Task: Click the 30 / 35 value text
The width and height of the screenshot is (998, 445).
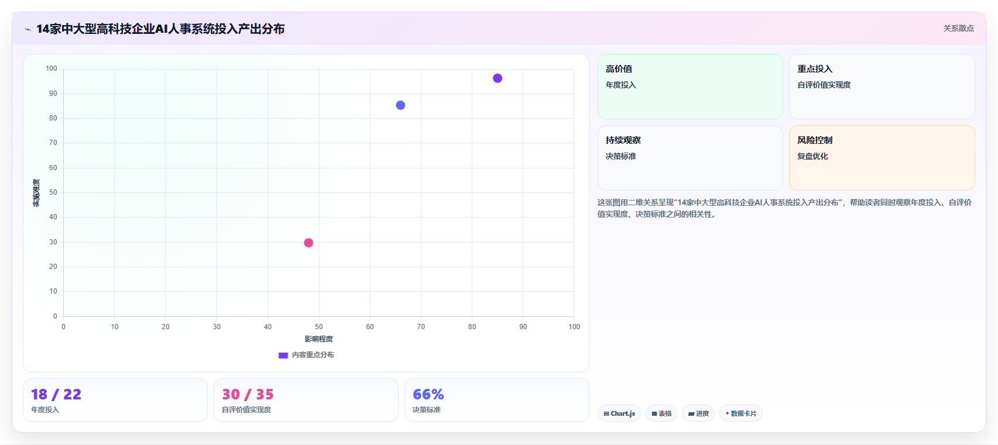Action: tap(248, 395)
